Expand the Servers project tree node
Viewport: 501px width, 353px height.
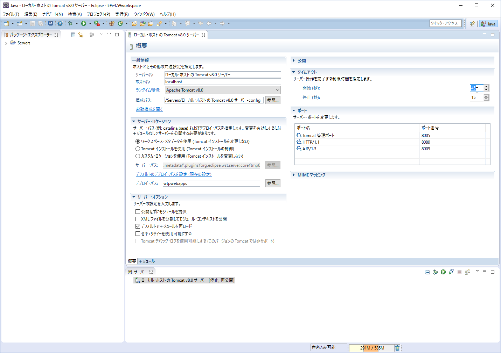tap(6, 43)
